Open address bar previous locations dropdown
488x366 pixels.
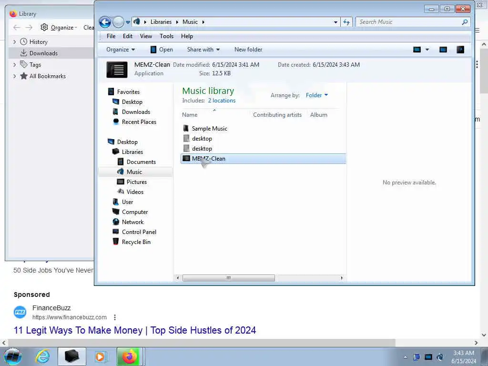tap(335, 22)
